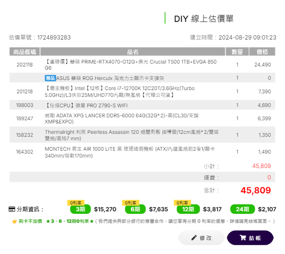
Task: Click the bold 合計 total 45,809
Action: click(x=255, y=190)
